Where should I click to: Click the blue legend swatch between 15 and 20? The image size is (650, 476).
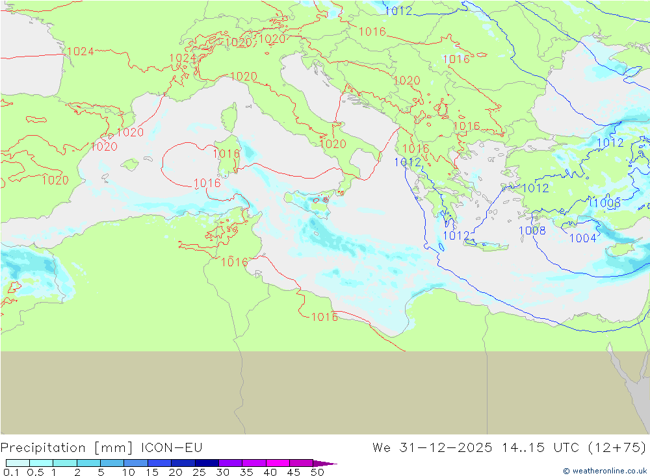pos(159,463)
